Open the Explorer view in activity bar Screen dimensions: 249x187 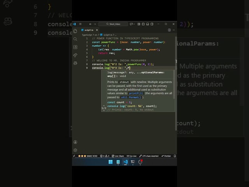(75, 31)
